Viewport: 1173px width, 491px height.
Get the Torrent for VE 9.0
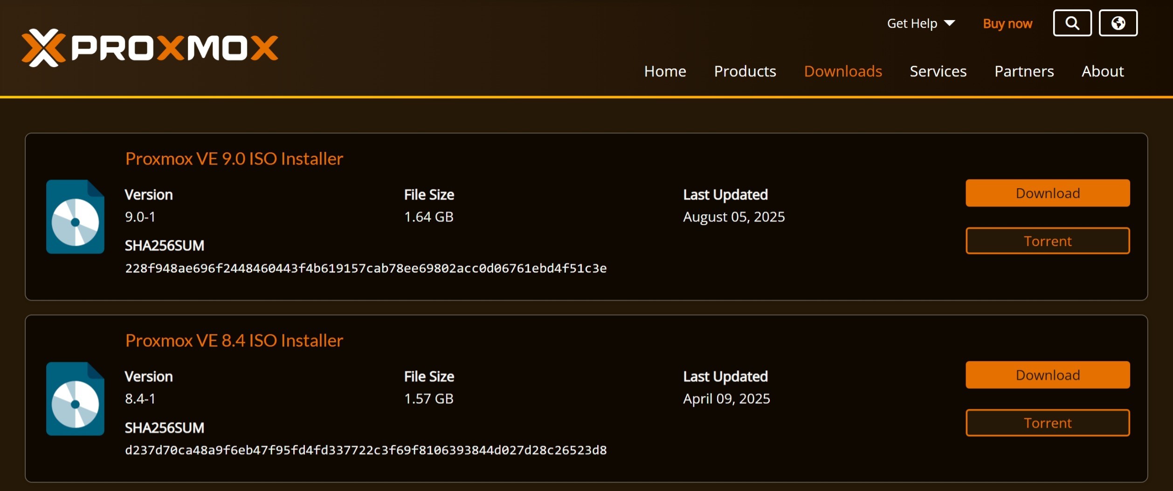1048,241
